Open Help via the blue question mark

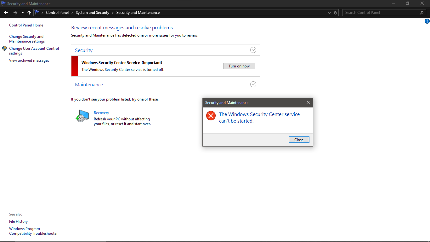click(427, 21)
